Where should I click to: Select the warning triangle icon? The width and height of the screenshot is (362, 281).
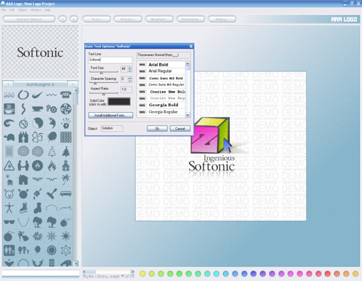(x=9, y=166)
